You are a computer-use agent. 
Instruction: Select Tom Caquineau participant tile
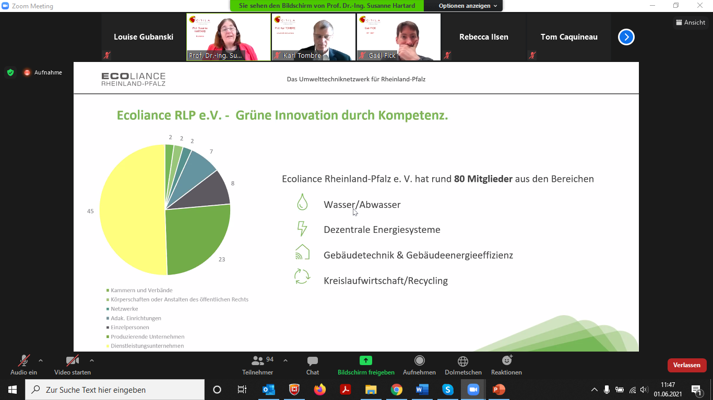pyautogui.click(x=569, y=37)
